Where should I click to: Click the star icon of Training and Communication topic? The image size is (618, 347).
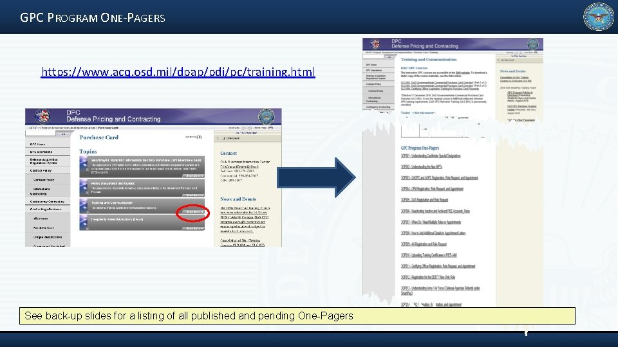pos(84,206)
